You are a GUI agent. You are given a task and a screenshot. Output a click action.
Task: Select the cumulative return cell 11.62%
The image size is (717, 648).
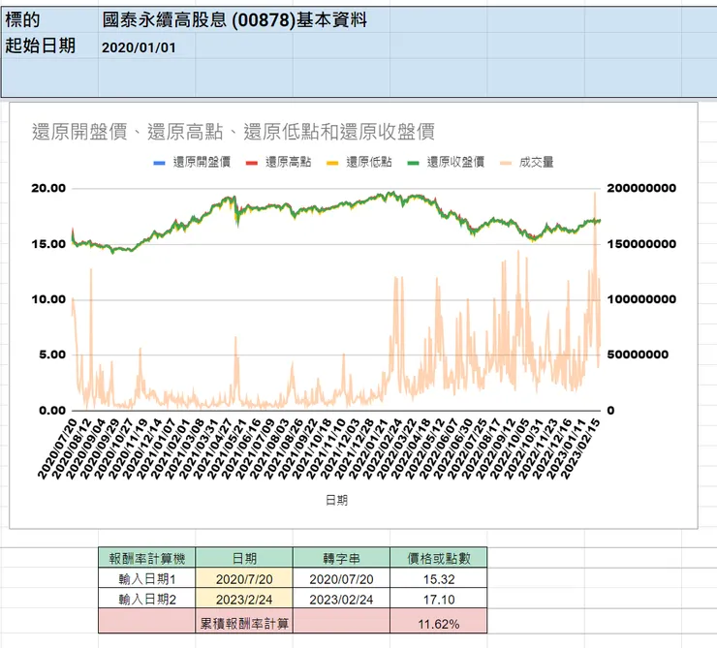point(439,623)
